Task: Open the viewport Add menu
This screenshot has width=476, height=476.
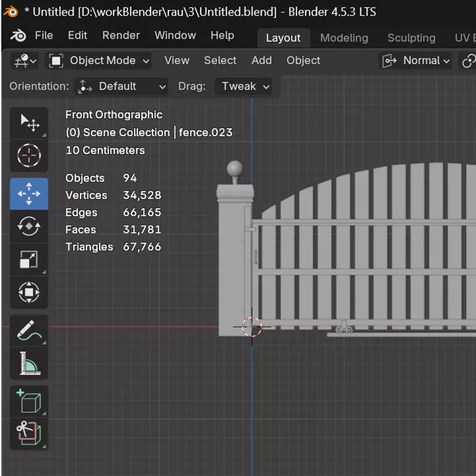Action: (x=262, y=61)
